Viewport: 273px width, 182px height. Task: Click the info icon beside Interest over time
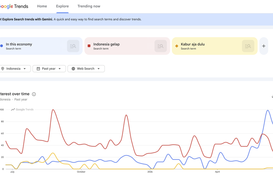coord(34,94)
